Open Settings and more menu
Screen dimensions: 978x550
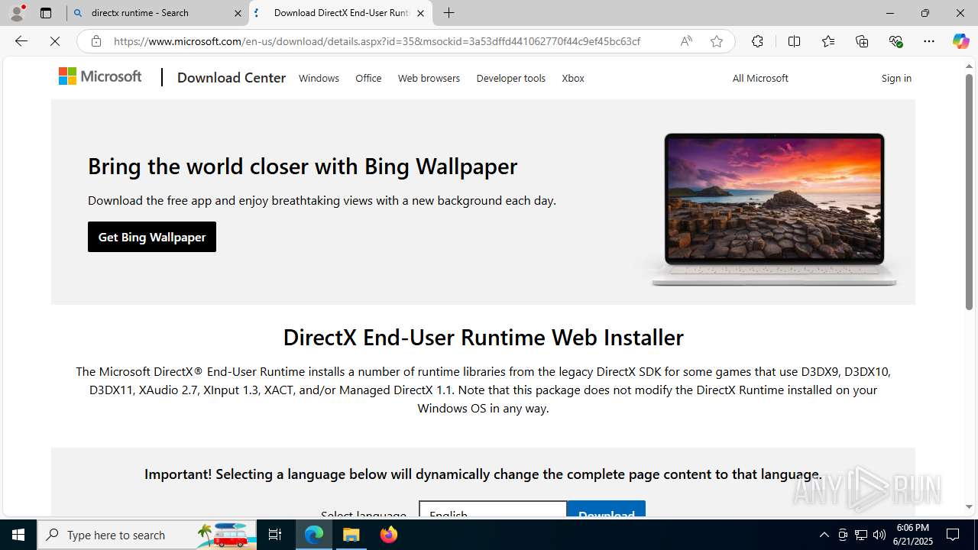pyautogui.click(x=929, y=41)
